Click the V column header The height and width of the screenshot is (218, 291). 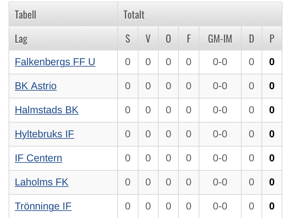coord(148,39)
